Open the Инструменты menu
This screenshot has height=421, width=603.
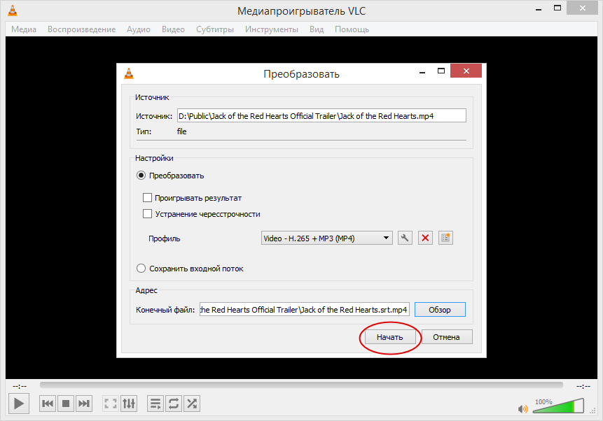(272, 29)
